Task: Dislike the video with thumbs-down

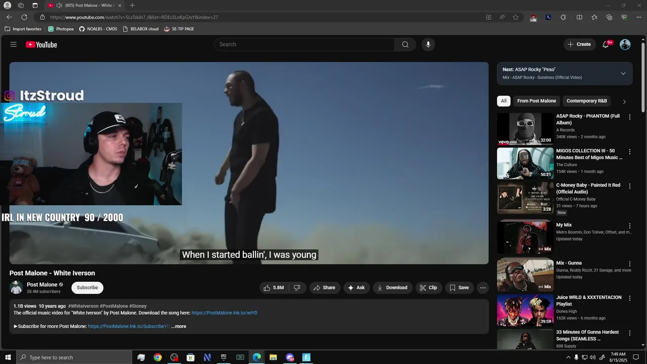Action: coord(297,288)
